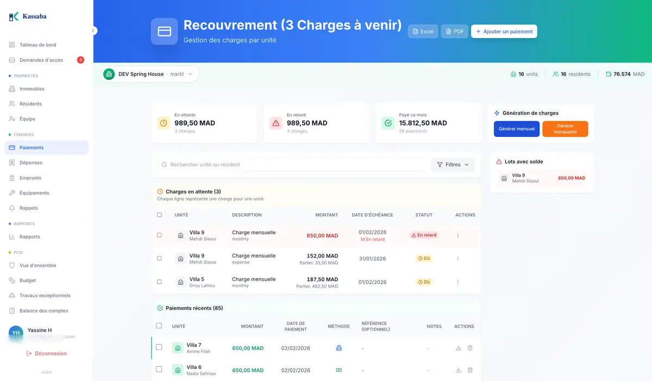Click the Kassaba logo icon
This screenshot has height=381, width=652.
pos(14,16)
